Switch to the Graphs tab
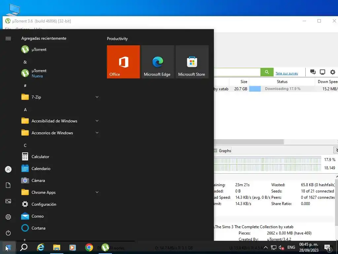 (222, 150)
